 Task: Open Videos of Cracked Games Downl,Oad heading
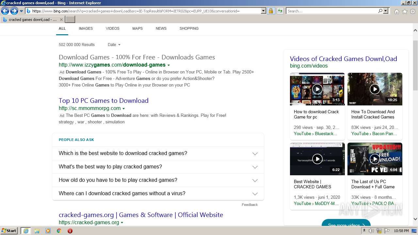pyautogui.click(x=343, y=59)
